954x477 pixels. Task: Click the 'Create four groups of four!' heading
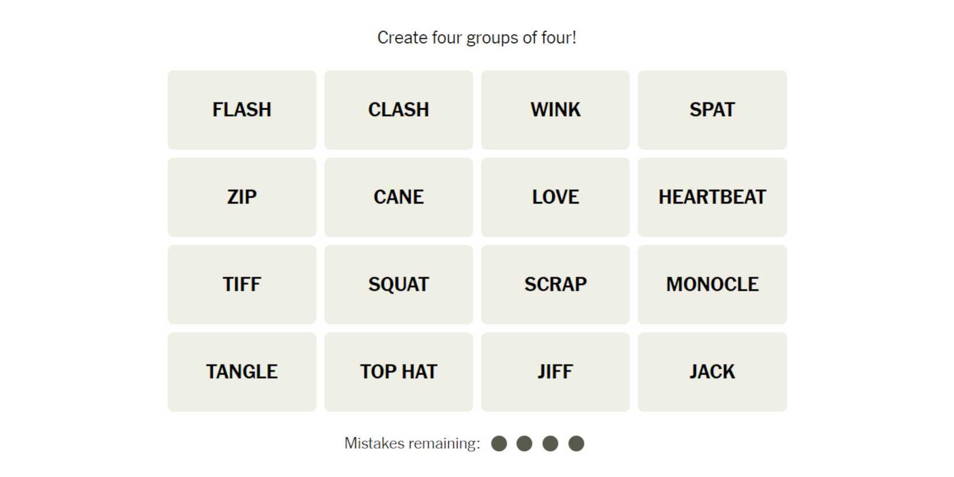coord(476,38)
